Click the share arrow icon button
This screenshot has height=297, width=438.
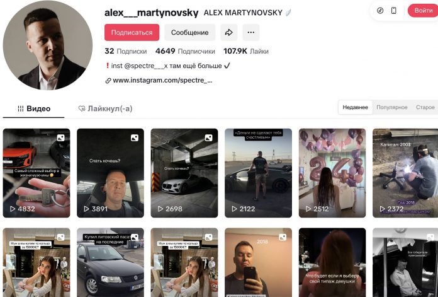229,32
